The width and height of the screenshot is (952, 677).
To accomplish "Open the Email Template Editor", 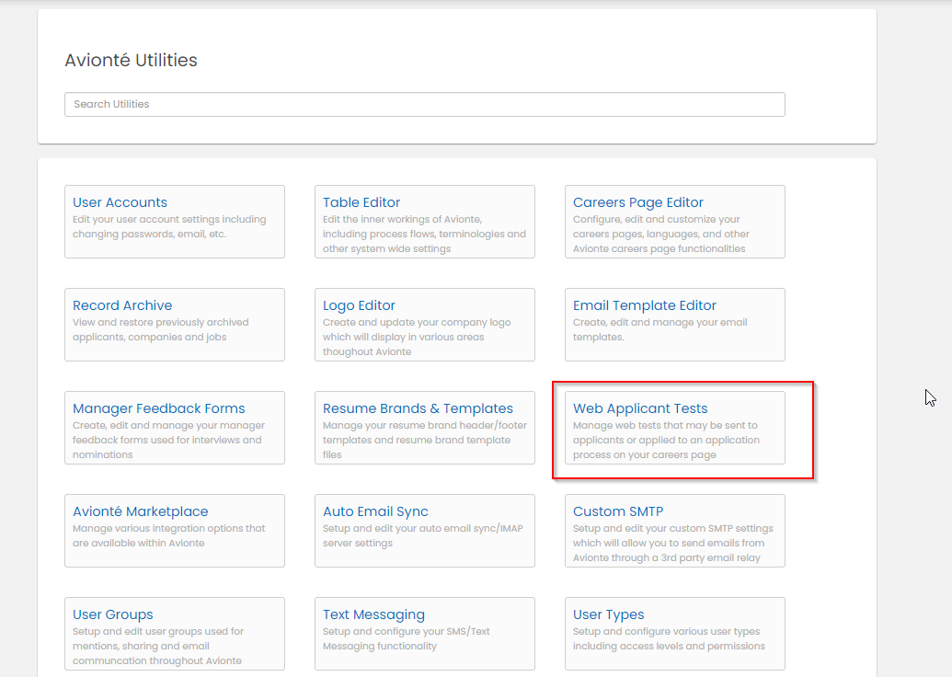I will 644,305.
